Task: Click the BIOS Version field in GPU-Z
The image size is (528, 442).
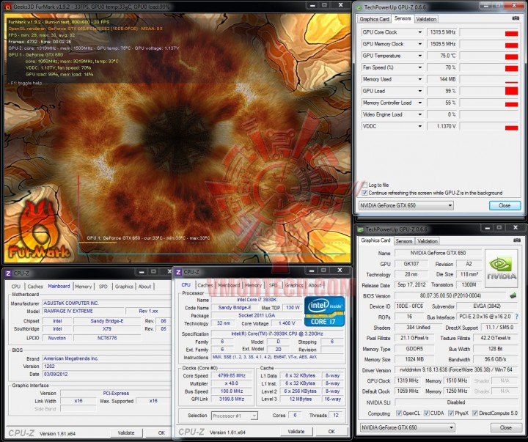Action: 450,295
